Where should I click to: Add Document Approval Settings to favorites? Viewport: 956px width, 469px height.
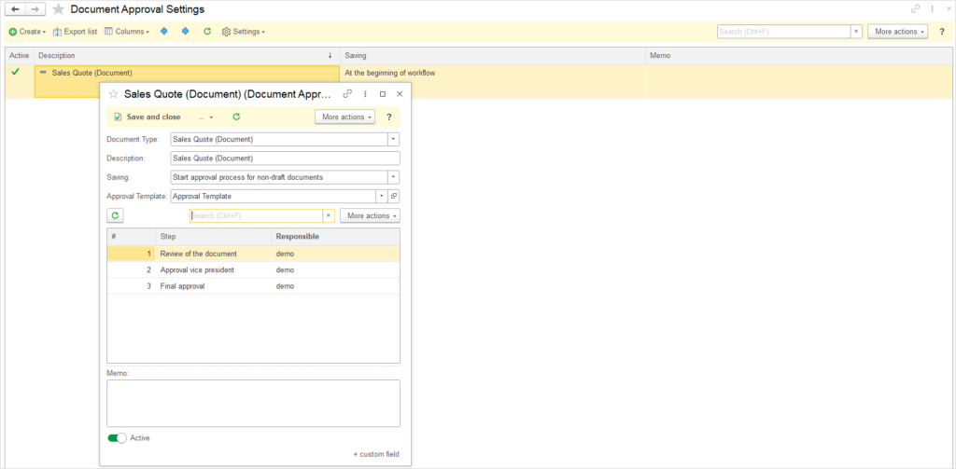point(58,9)
